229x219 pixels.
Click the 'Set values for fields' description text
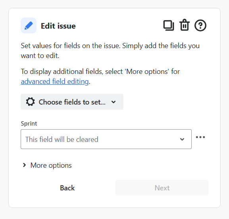click(110, 50)
